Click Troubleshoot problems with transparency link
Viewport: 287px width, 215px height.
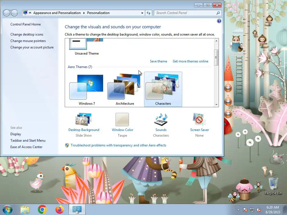[x=119, y=145]
